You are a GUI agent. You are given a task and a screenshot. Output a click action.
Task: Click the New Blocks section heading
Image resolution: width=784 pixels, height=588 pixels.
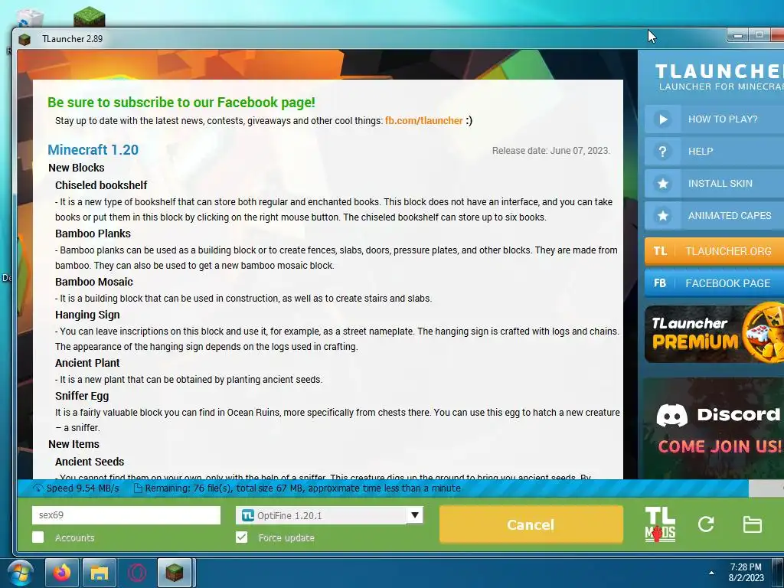pos(77,168)
